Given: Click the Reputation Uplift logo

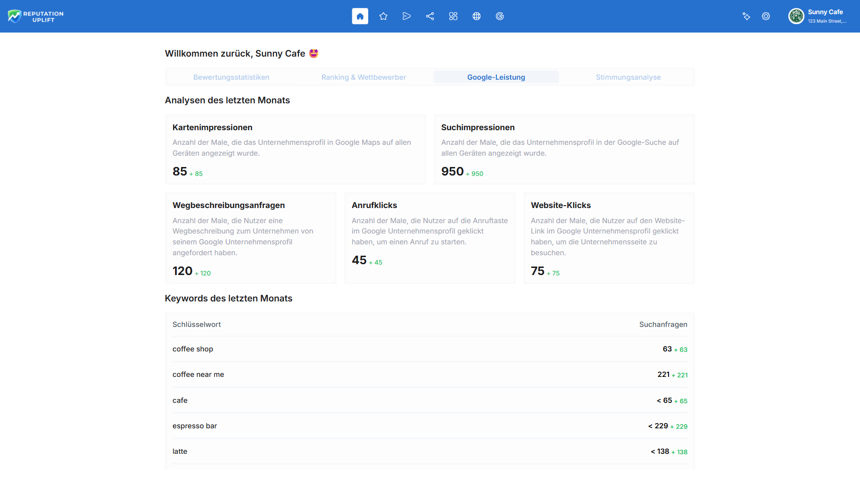Looking at the screenshot, I should (x=35, y=16).
